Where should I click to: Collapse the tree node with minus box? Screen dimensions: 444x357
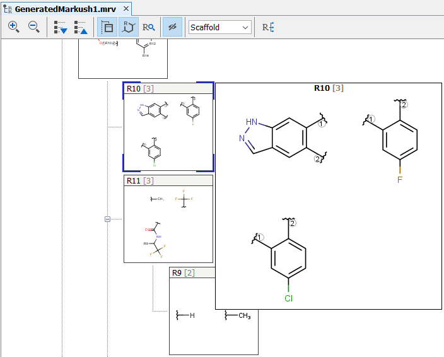point(107,219)
